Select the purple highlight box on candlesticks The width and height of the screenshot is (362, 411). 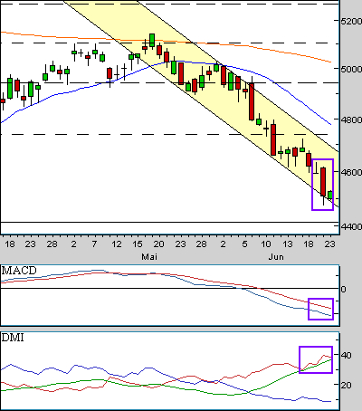point(322,185)
